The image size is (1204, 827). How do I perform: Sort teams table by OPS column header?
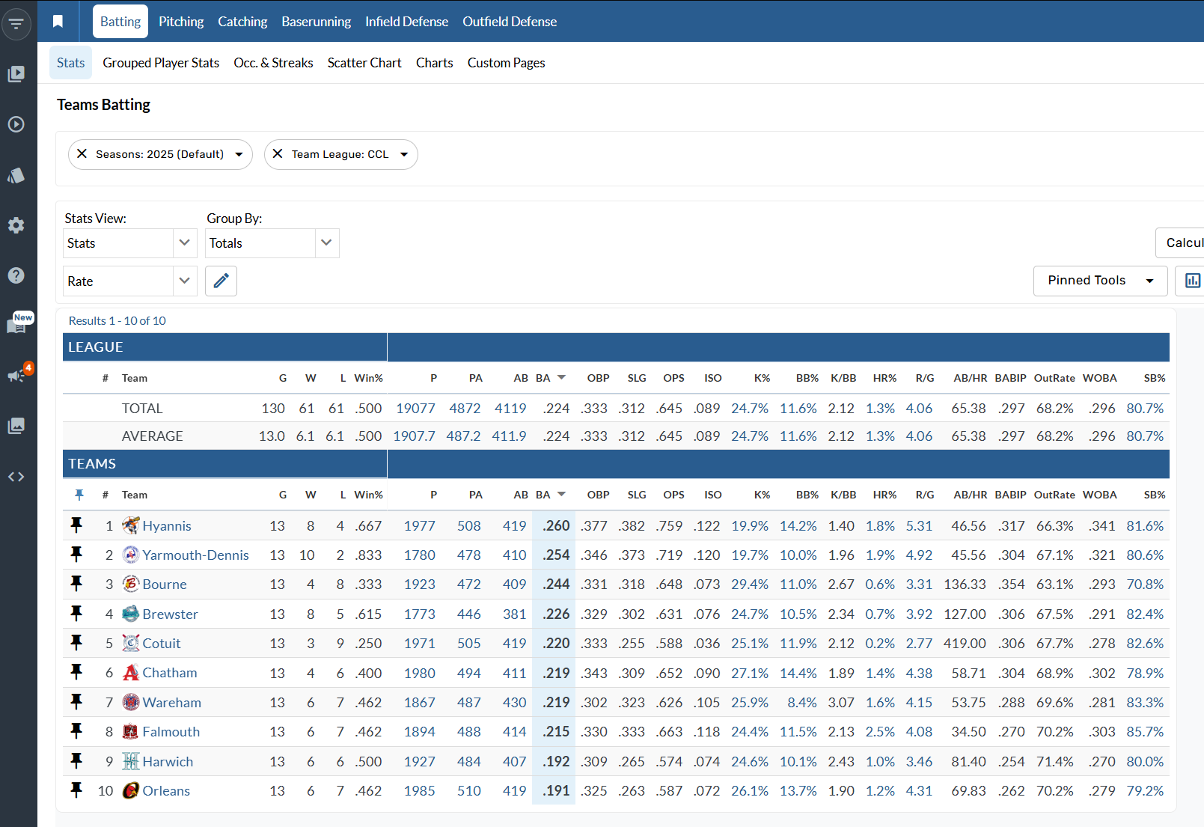673,495
